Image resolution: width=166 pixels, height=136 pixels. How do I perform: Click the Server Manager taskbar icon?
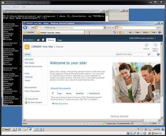[14, 129]
